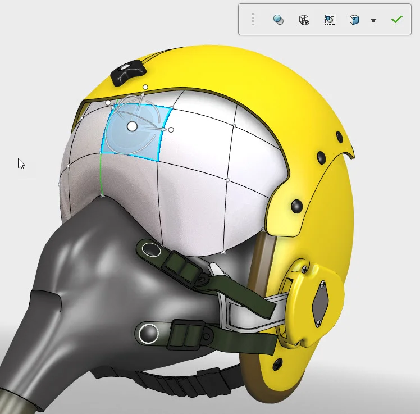Expand the dropdown arrow beside the cube icon
The height and width of the screenshot is (414, 420).
(x=373, y=21)
